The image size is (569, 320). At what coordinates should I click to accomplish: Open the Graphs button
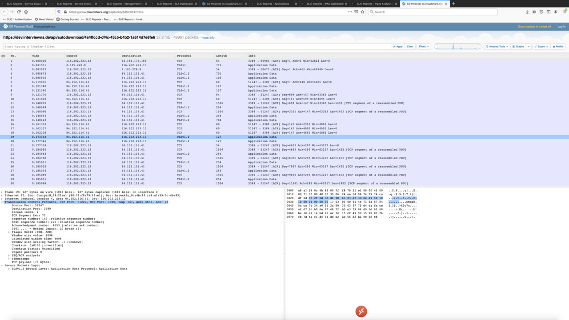pos(518,46)
